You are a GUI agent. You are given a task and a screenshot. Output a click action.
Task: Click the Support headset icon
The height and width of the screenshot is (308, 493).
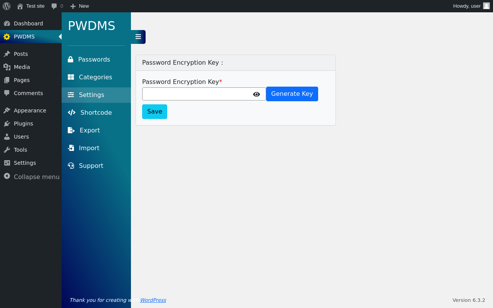[71, 166]
